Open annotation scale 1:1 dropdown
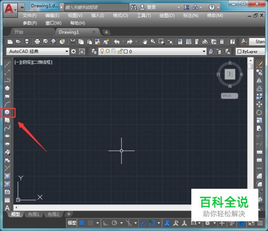This screenshot has height=231, width=268. click(x=196, y=223)
